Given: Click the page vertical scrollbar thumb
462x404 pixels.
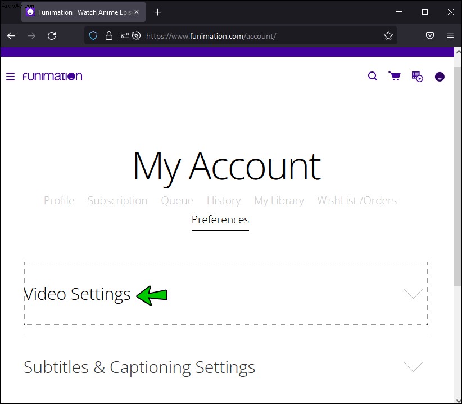Looking at the screenshot, I should pos(458,176).
